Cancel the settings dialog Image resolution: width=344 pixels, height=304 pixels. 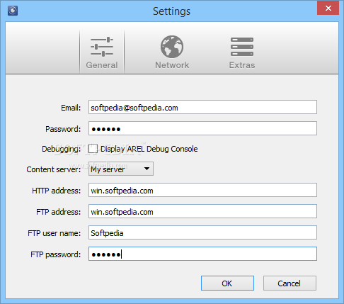(289, 283)
